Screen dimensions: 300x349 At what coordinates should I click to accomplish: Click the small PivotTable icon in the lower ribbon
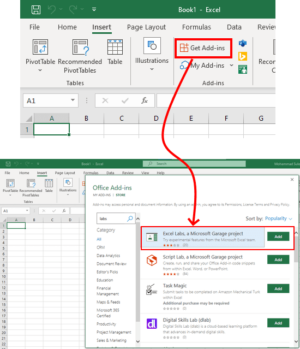tap(10, 184)
